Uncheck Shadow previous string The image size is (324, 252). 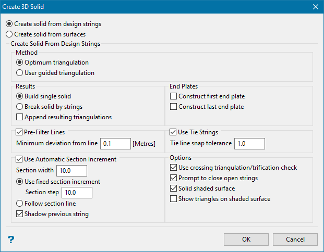20,214
